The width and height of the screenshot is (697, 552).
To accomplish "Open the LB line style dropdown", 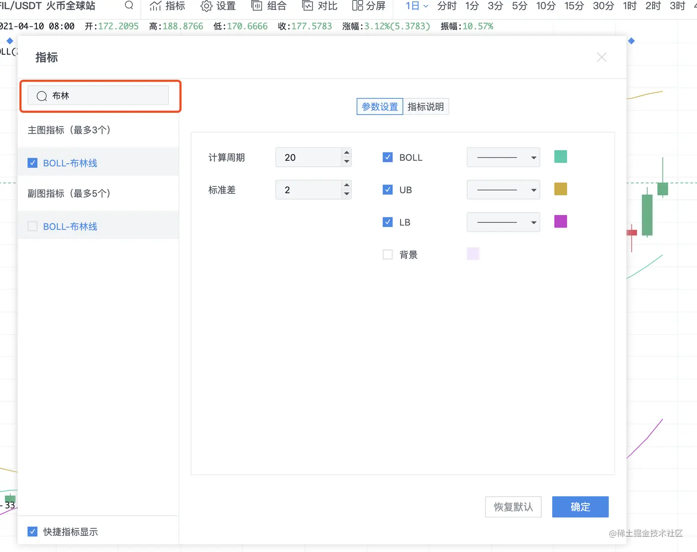I will click(x=503, y=222).
